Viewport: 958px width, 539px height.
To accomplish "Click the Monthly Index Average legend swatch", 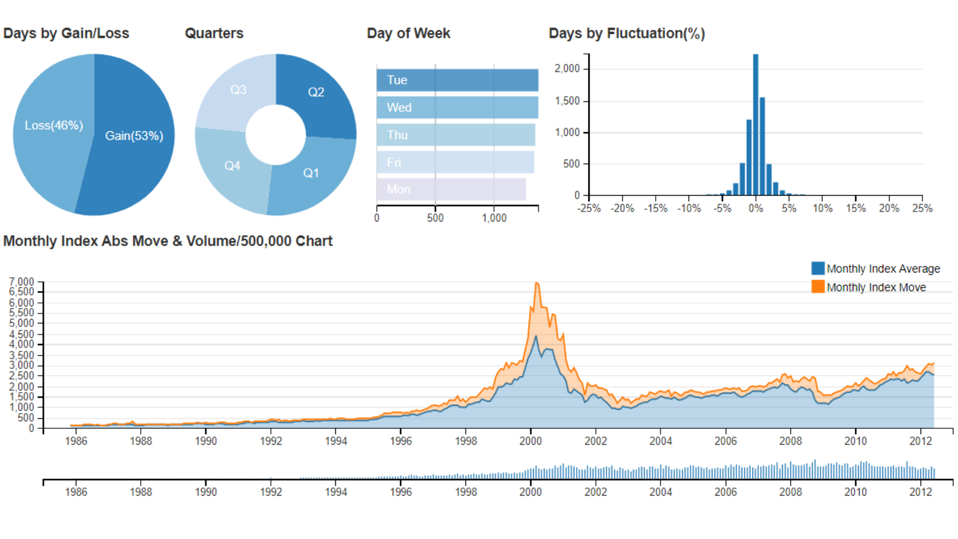I will pos(818,269).
